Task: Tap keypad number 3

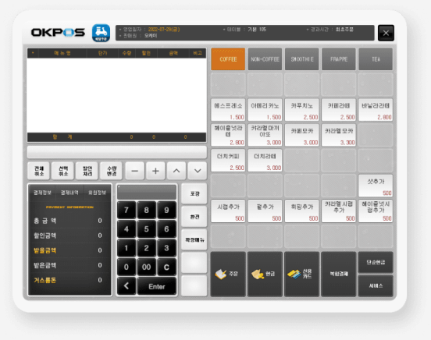Action: pos(166,248)
